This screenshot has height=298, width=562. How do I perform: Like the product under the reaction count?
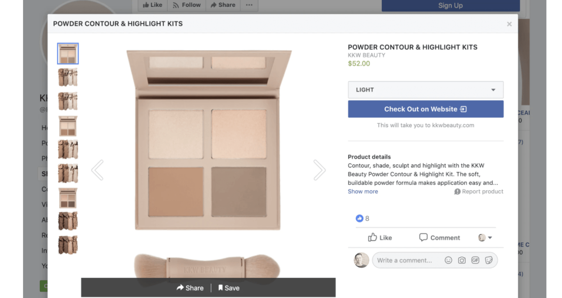click(380, 237)
